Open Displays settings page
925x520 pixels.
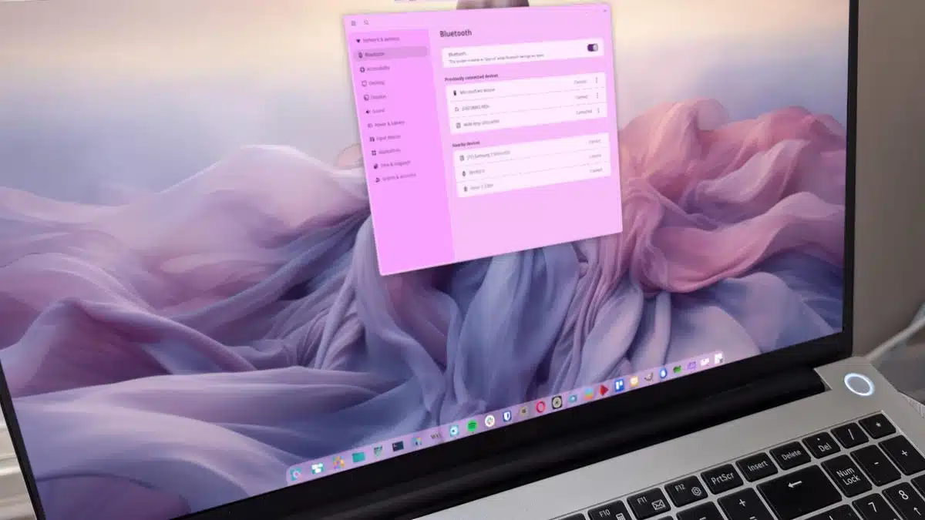pyautogui.click(x=375, y=97)
